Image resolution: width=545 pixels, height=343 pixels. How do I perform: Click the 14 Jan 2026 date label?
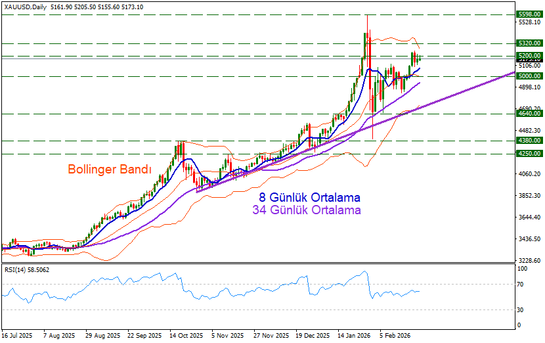tap(354, 335)
